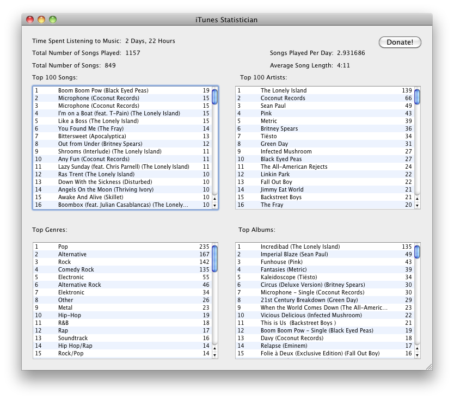Select the song You Found Me (The Fray)

pyautogui.click(x=122, y=128)
